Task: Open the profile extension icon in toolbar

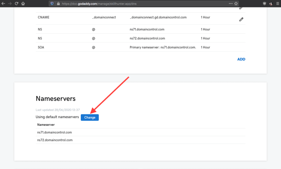Action: click(x=271, y=4)
